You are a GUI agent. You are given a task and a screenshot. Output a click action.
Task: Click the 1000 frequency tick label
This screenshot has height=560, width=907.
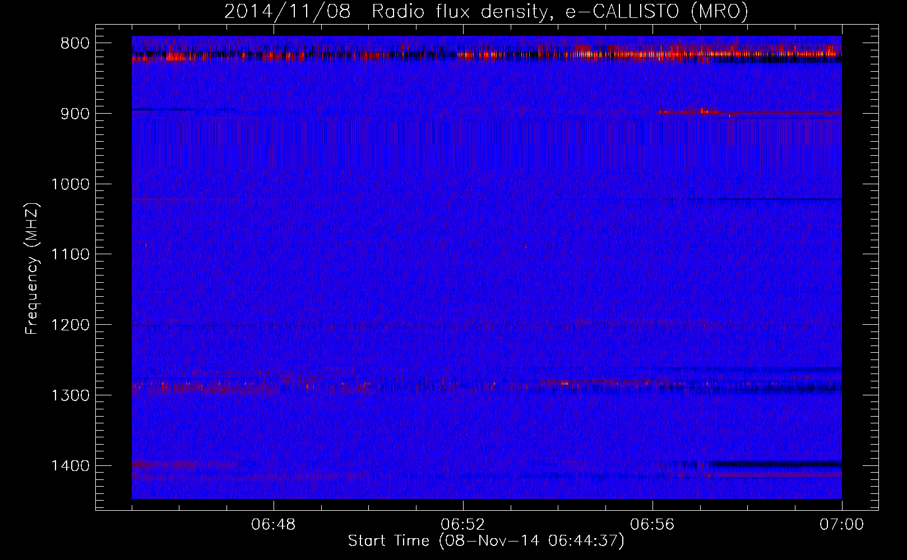70,184
